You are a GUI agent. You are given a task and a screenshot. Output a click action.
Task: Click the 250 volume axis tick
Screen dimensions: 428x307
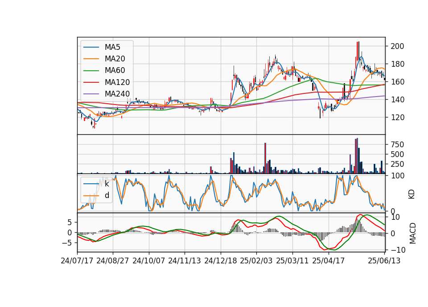[397, 164]
